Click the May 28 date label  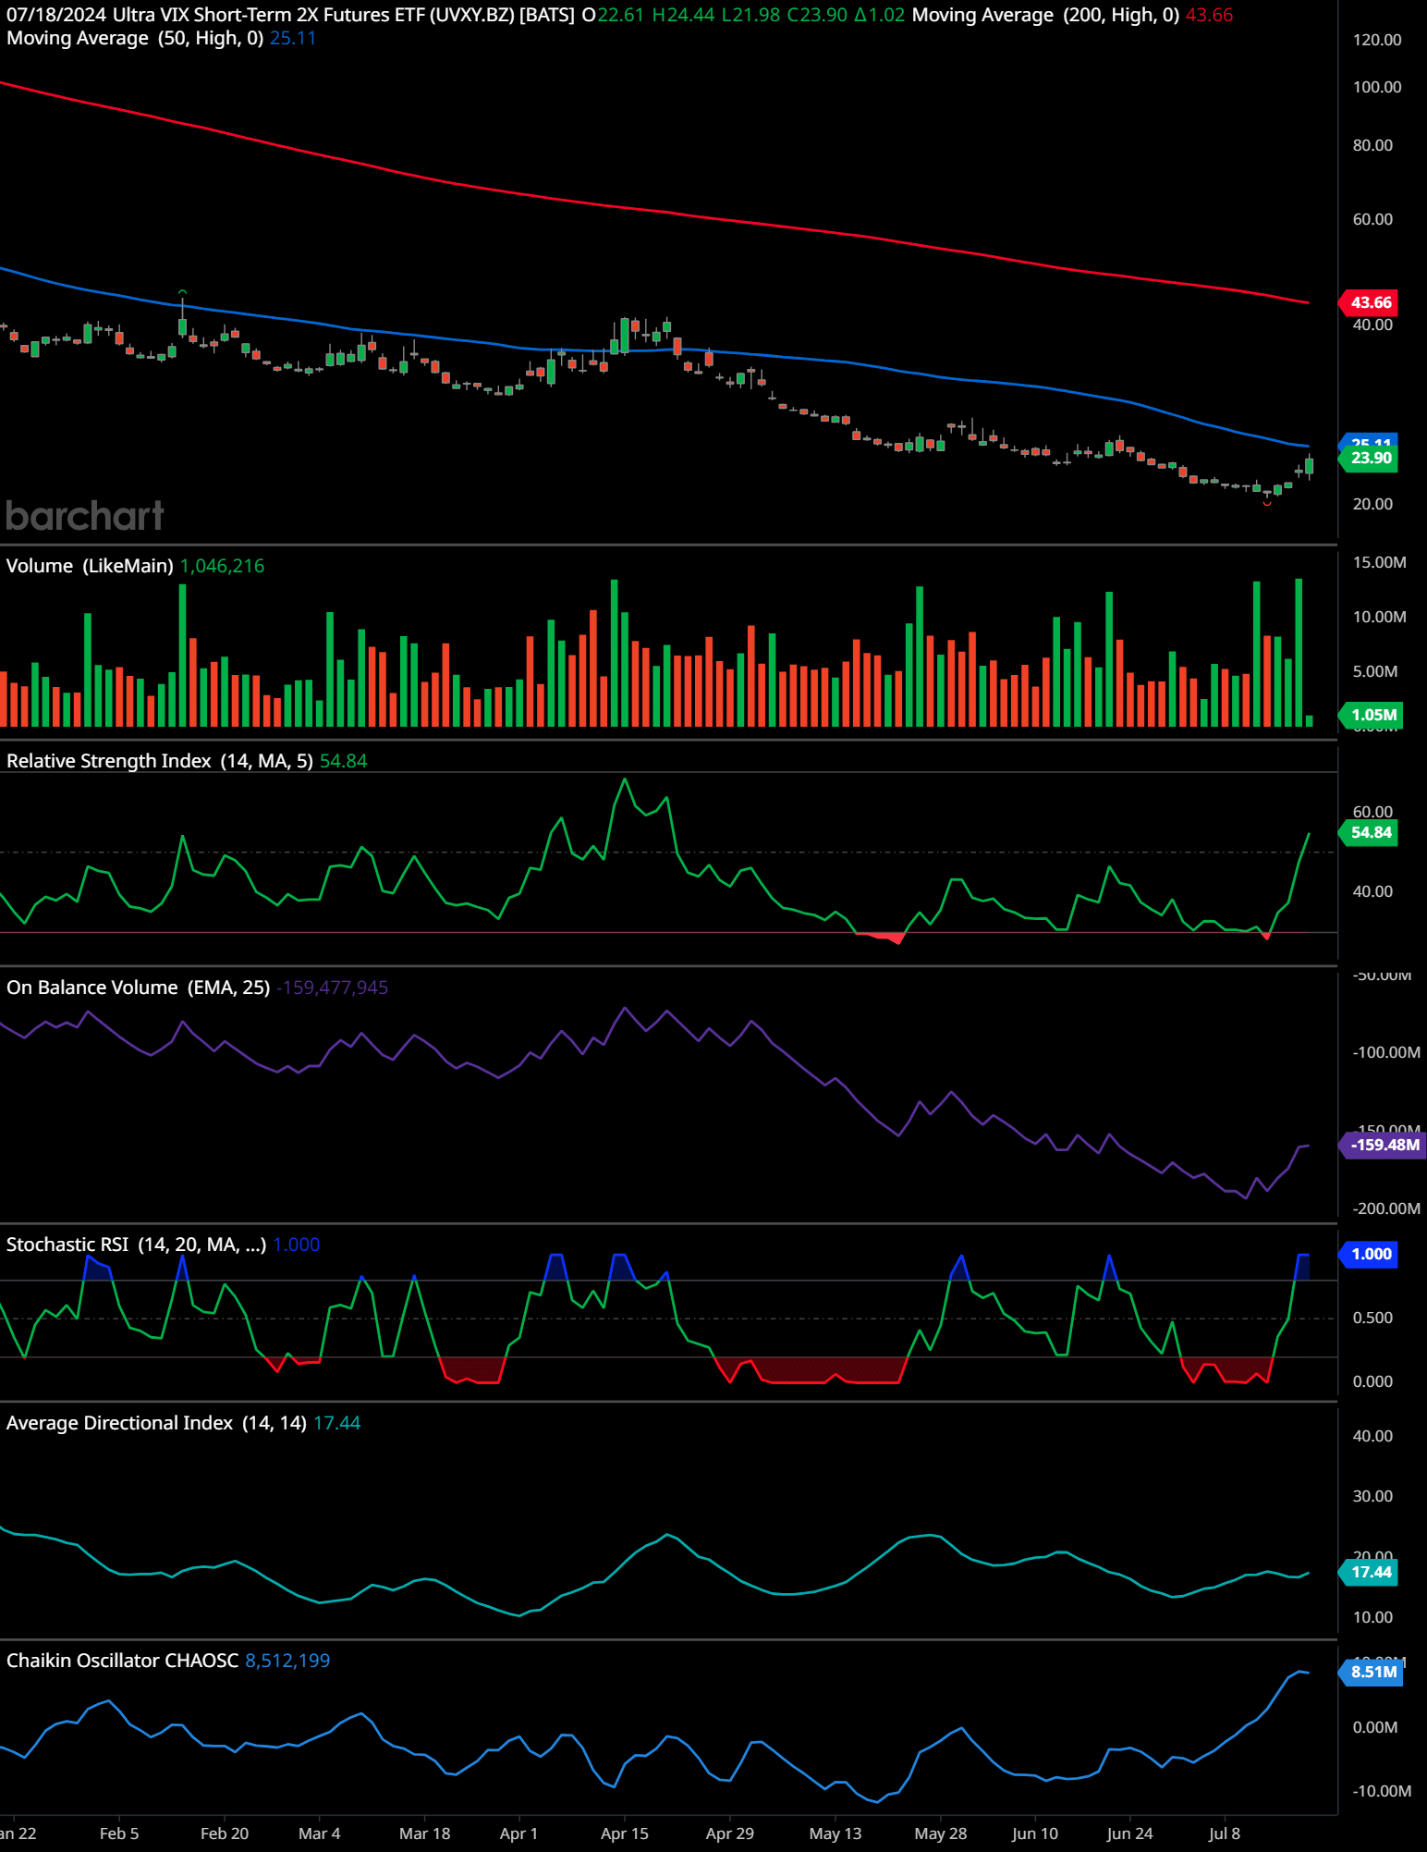pyautogui.click(x=941, y=1834)
